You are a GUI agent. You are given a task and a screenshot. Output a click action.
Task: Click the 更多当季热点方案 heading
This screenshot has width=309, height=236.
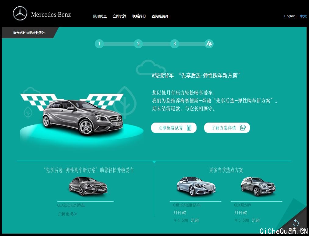click(x=226, y=170)
